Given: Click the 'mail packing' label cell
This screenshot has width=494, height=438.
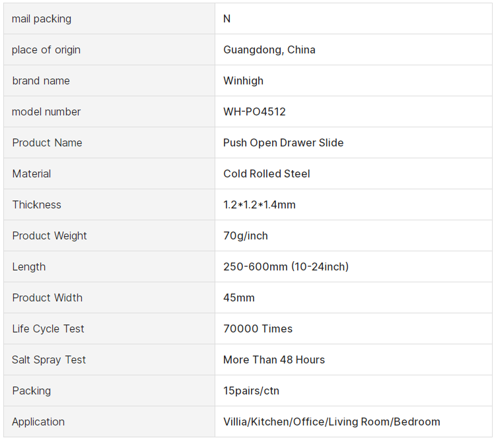Looking at the screenshot, I should pyautogui.click(x=42, y=19).
